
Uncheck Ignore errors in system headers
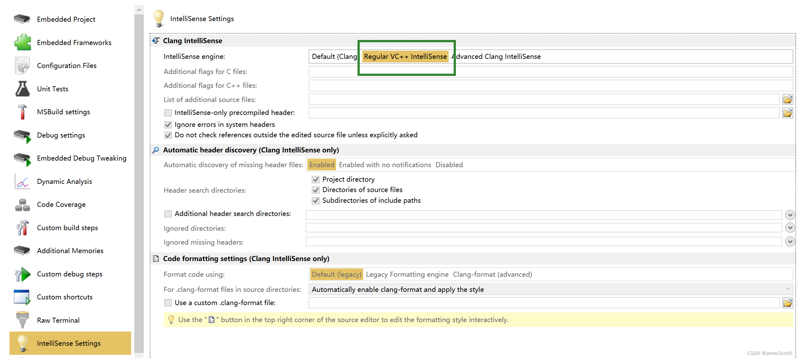point(168,125)
